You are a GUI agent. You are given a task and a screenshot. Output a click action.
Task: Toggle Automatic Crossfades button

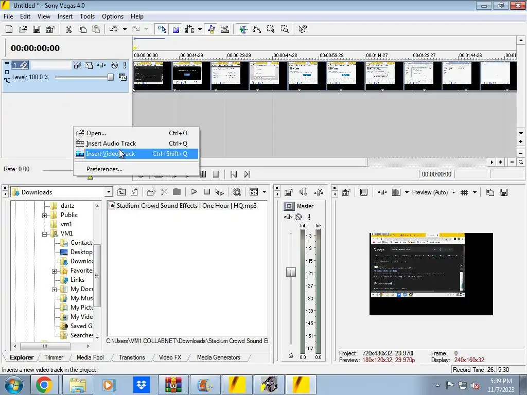pos(176,29)
